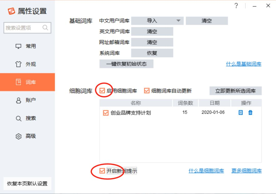View details of 创业品牌支持计划 dictionary
Image resolution: width=276 pixels, height=194 pixels.
pyautogui.click(x=240, y=112)
